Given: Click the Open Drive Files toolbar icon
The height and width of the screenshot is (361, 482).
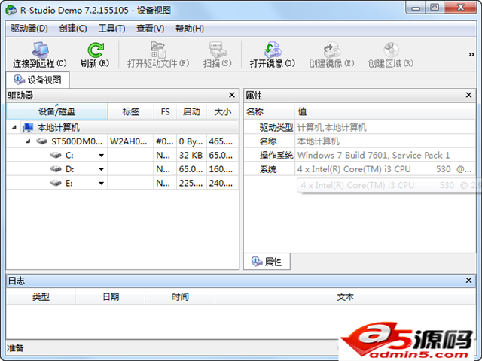Looking at the screenshot, I should (158, 50).
